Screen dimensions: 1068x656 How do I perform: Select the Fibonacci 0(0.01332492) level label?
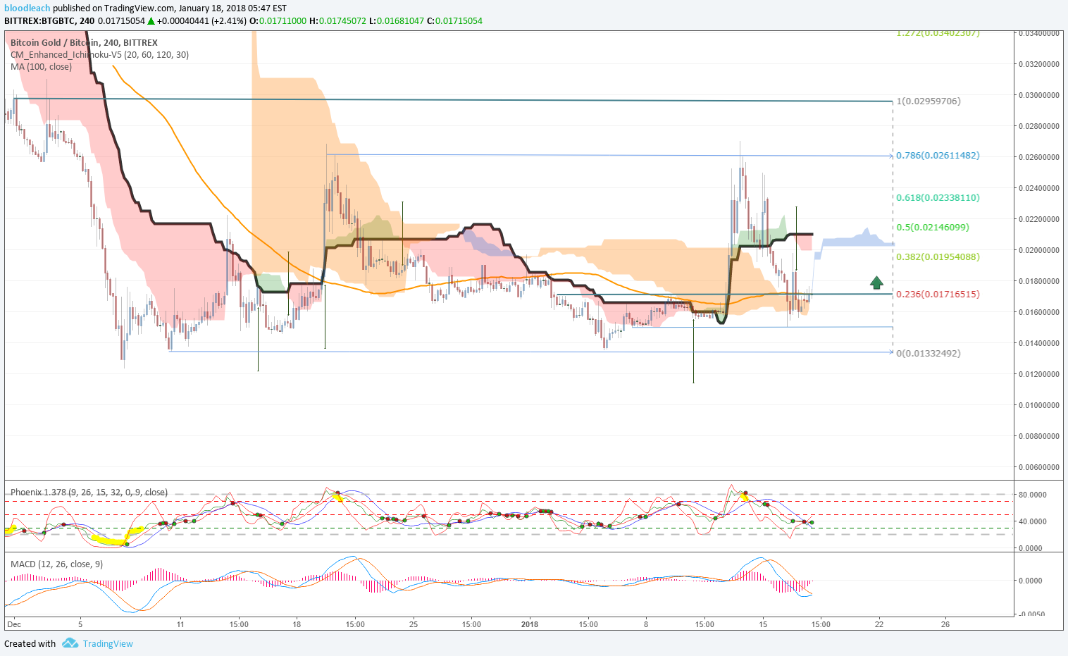pyautogui.click(x=929, y=353)
